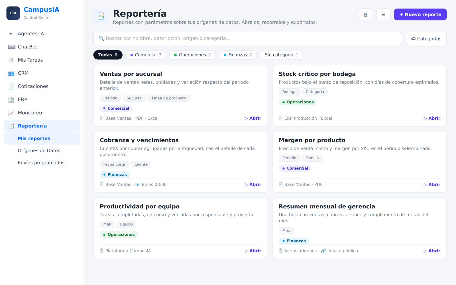Image resolution: width=456 pixels, height=285 pixels.
Task: Click the ERP building icon
Action: [11, 99]
